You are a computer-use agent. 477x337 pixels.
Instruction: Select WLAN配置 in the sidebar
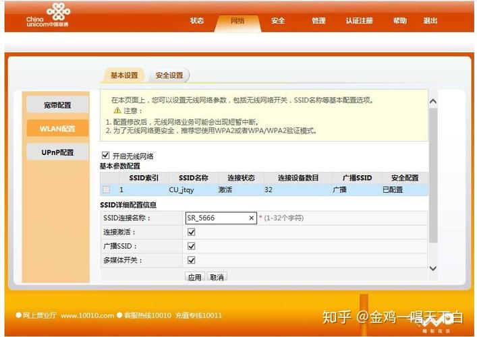point(57,129)
